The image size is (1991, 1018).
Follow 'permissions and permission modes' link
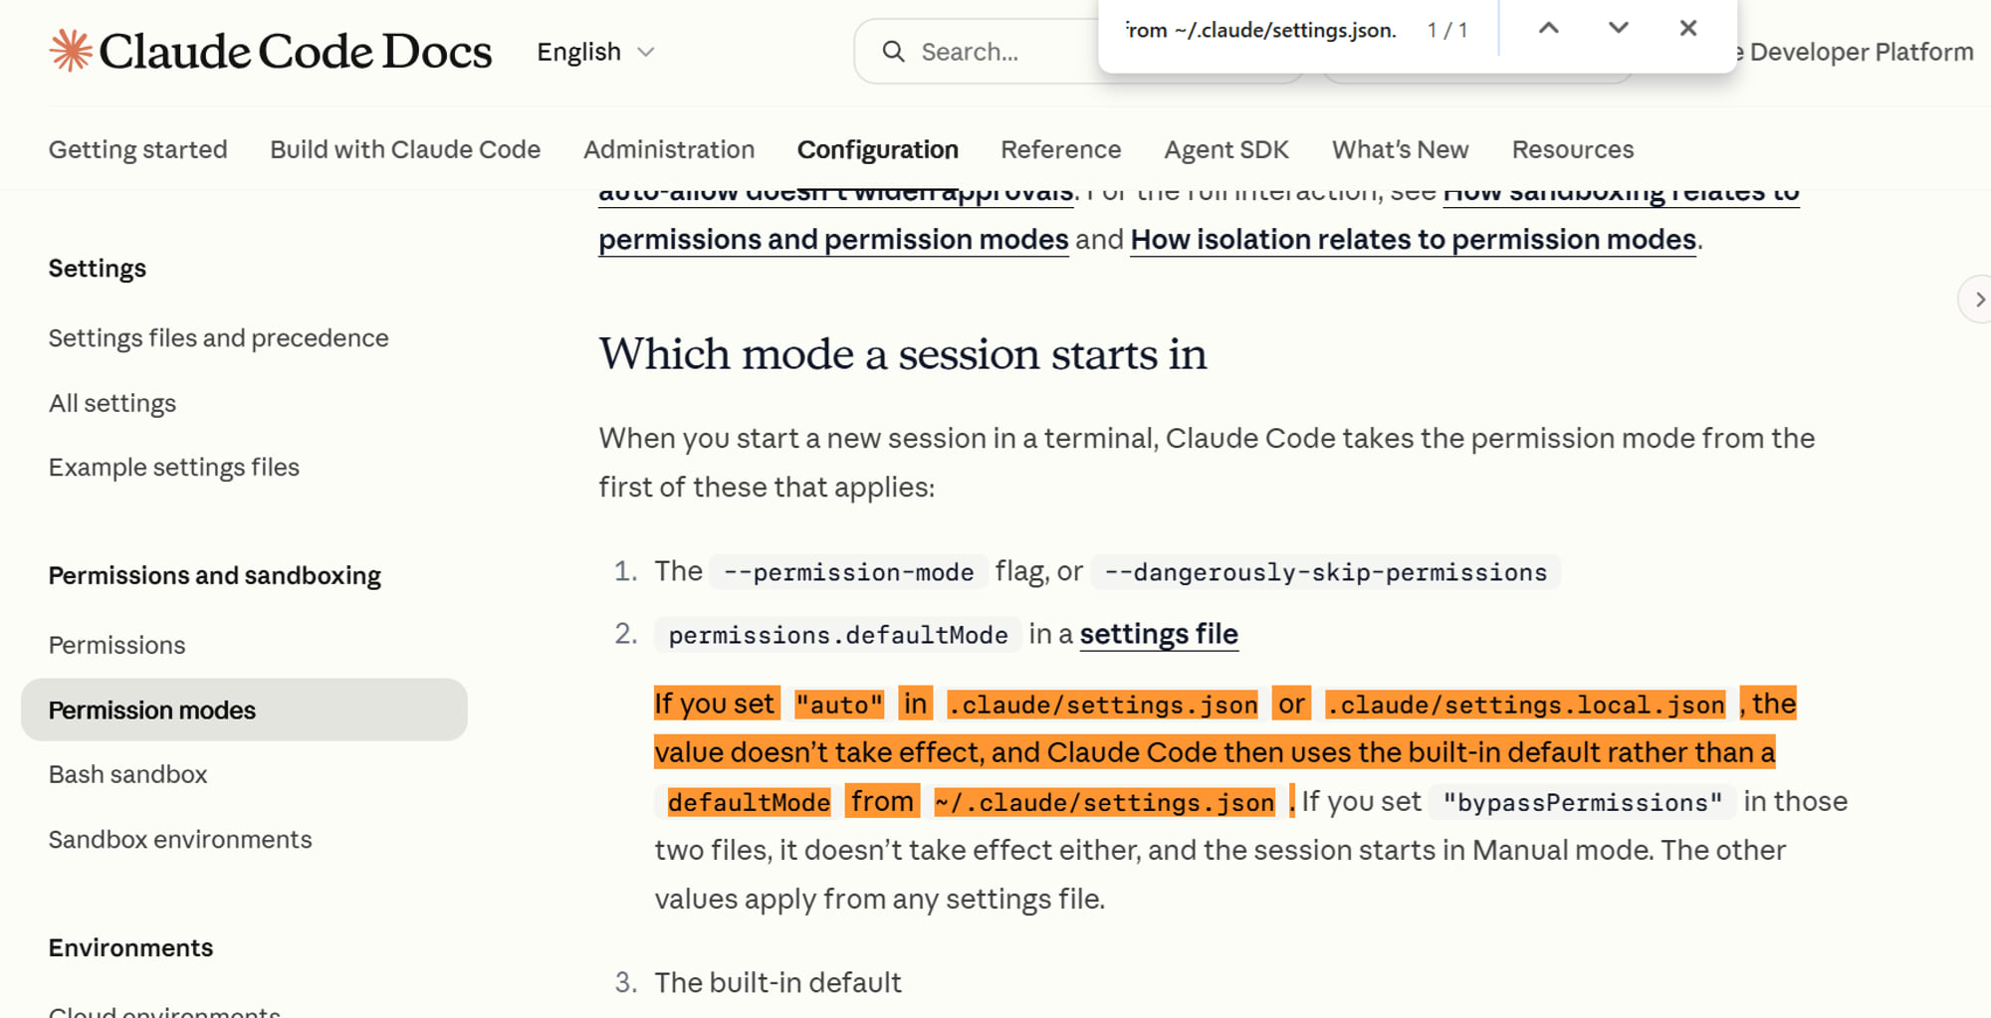pos(833,240)
